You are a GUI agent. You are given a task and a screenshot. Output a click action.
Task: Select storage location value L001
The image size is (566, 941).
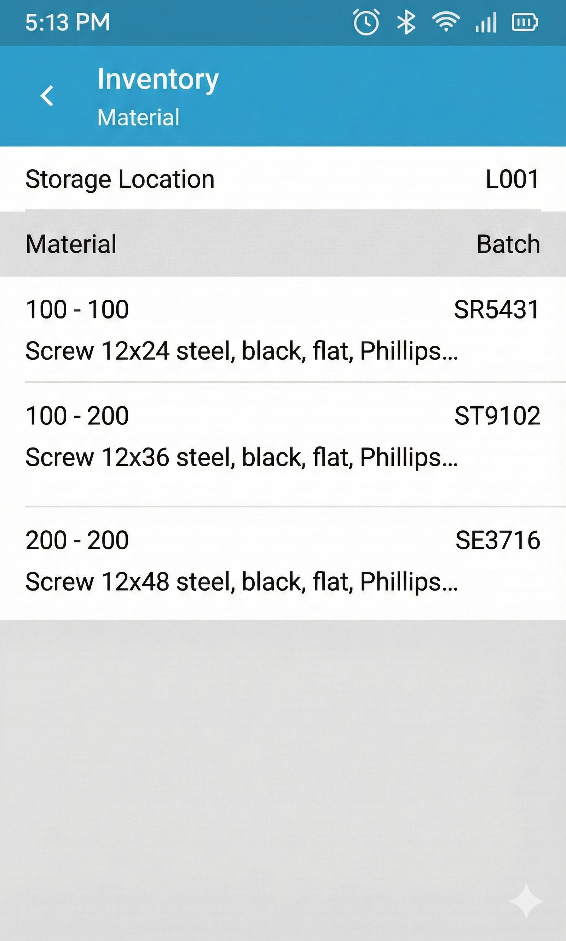click(512, 179)
